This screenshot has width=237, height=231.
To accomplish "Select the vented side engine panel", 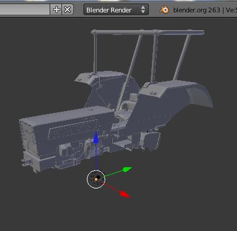I will tap(78, 129).
